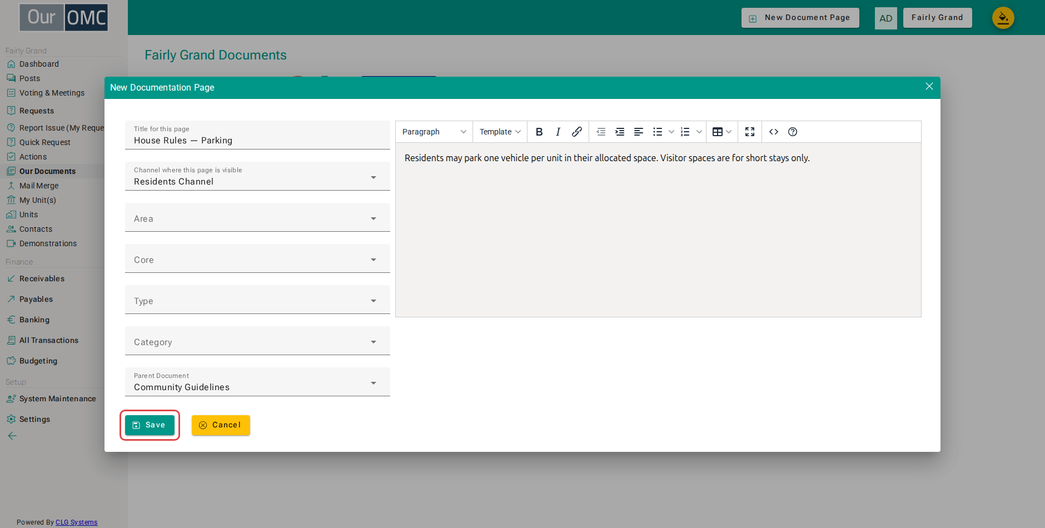
Task: Click the increase indent icon
Action: coord(620,132)
